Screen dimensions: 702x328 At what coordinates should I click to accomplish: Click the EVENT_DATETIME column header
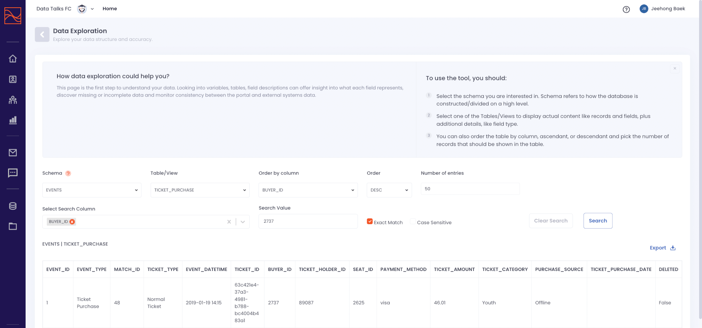tap(207, 269)
